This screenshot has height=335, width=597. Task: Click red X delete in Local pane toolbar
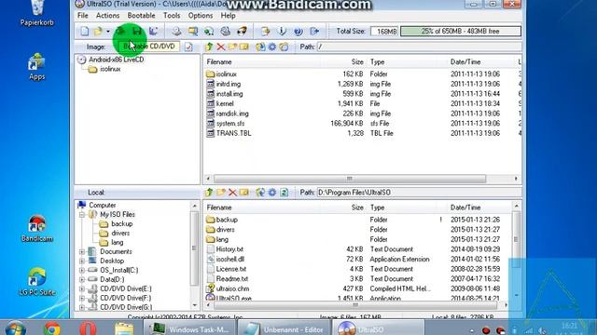point(232,193)
